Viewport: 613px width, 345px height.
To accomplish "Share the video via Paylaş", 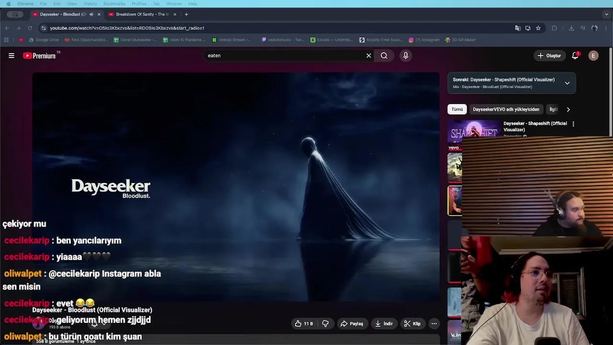I will pyautogui.click(x=352, y=323).
